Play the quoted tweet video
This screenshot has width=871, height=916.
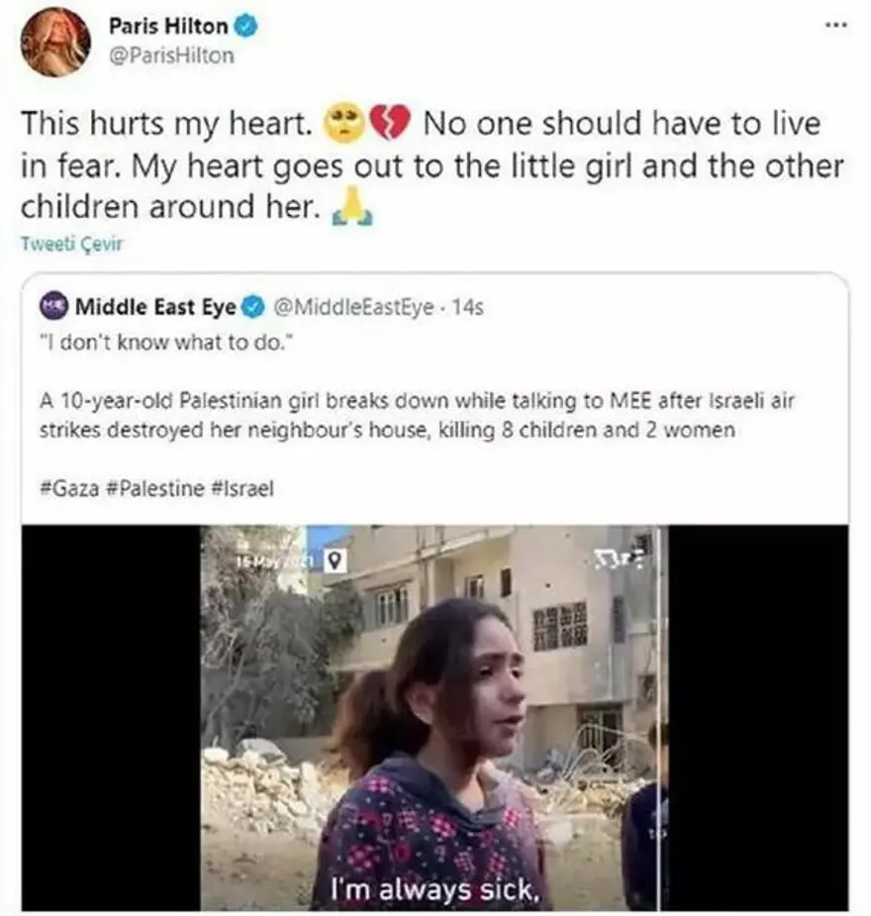pyautogui.click(x=435, y=717)
